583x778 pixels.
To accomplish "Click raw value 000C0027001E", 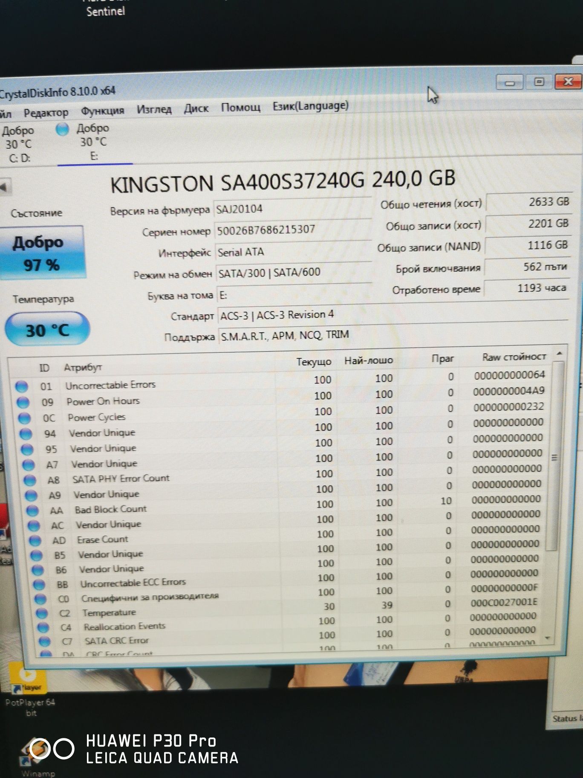I will [x=504, y=602].
